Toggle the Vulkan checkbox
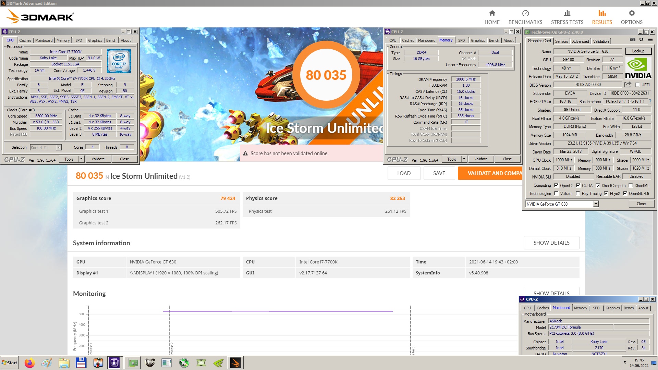 point(556,193)
